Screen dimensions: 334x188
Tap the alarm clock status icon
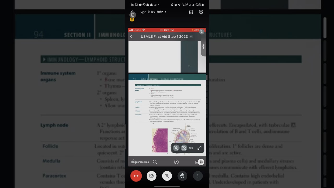pyautogui.click(x=176, y=5)
